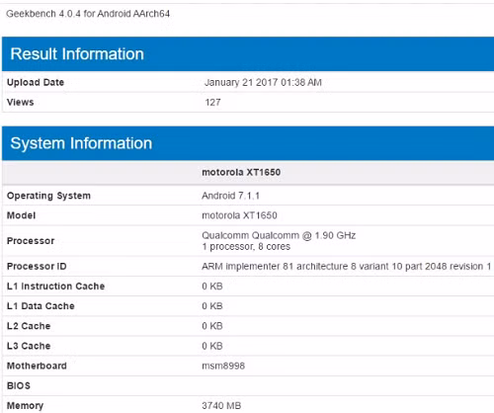Image resolution: width=494 pixels, height=413 pixels.
Task: Click the Processor ID ARM implementer value
Action: pyautogui.click(x=347, y=266)
